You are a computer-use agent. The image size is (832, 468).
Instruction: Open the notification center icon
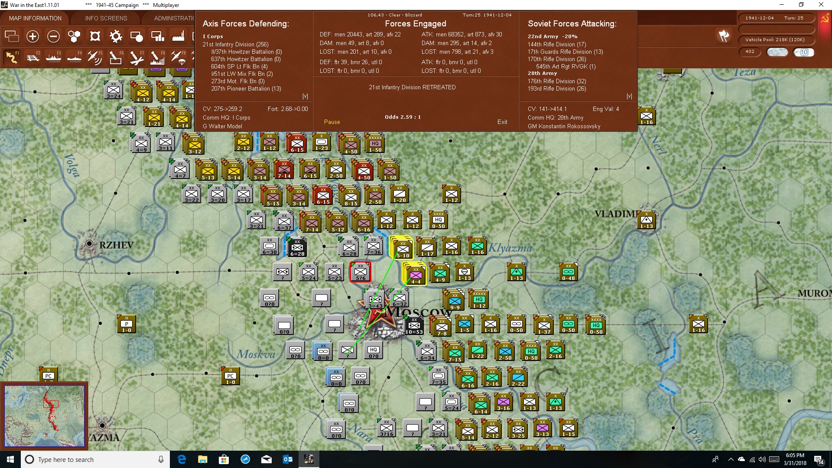819,460
